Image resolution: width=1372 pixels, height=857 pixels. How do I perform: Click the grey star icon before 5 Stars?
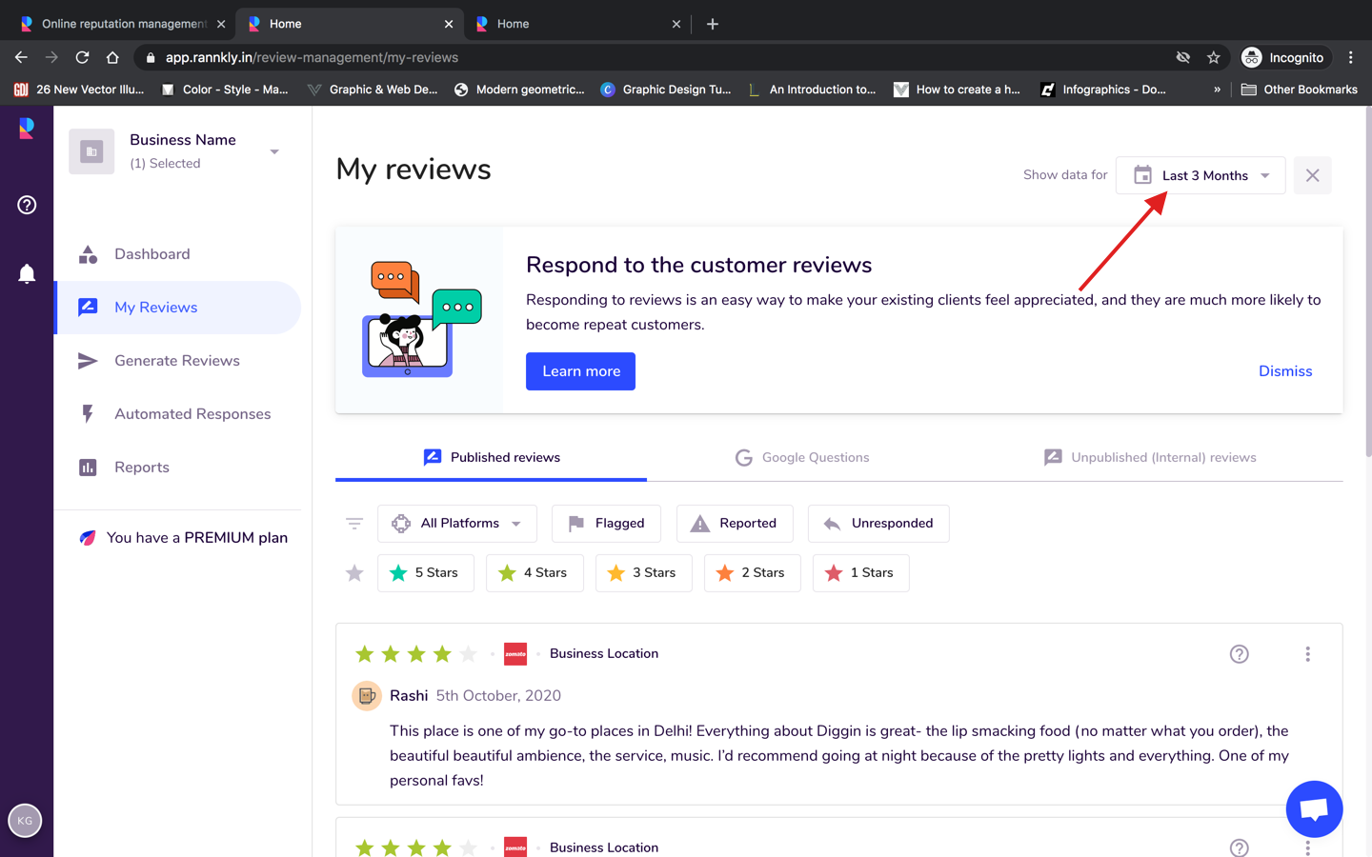(x=354, y=572)
